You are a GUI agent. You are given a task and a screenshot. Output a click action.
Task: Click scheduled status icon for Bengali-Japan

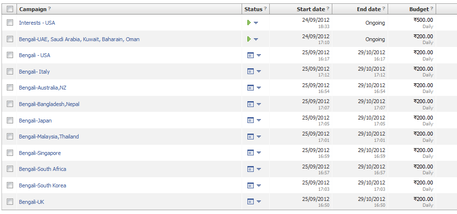coord(250,121)
